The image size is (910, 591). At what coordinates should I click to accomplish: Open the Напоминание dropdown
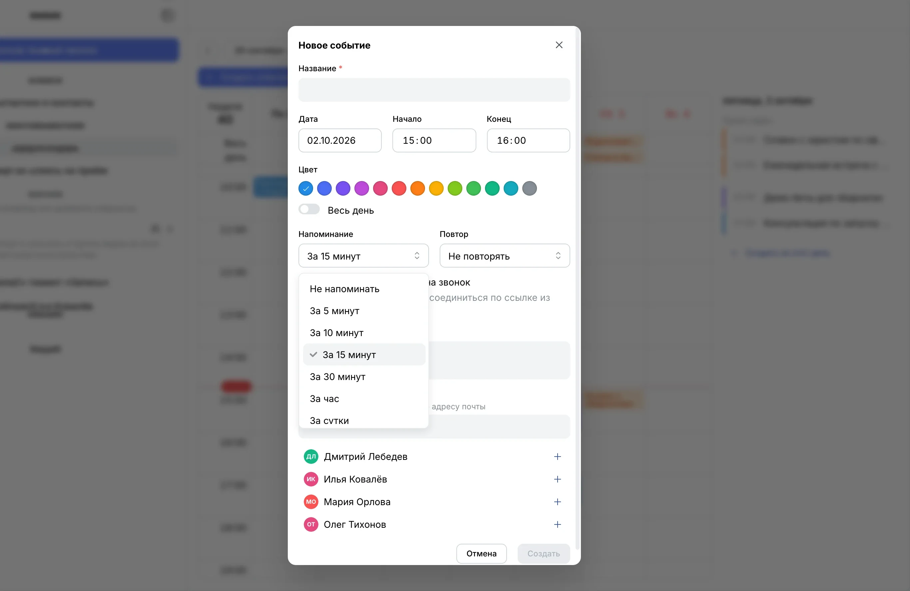click(x=363, y=256)
